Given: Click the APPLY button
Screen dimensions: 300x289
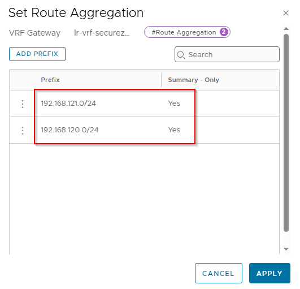Looking at the screenshot, I should point(269,273).
